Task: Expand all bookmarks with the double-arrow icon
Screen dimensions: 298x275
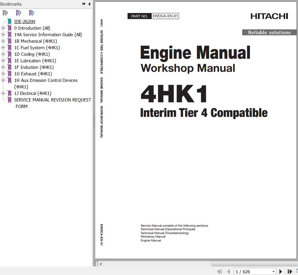Action: coord(84,4)
